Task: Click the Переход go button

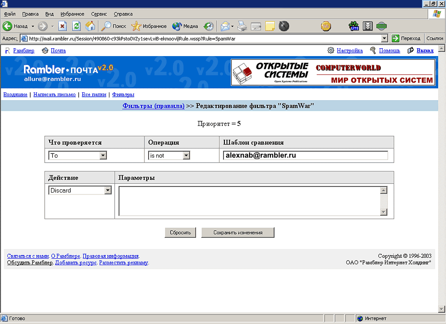Action: pyautogui.click(x=406, y=38)
